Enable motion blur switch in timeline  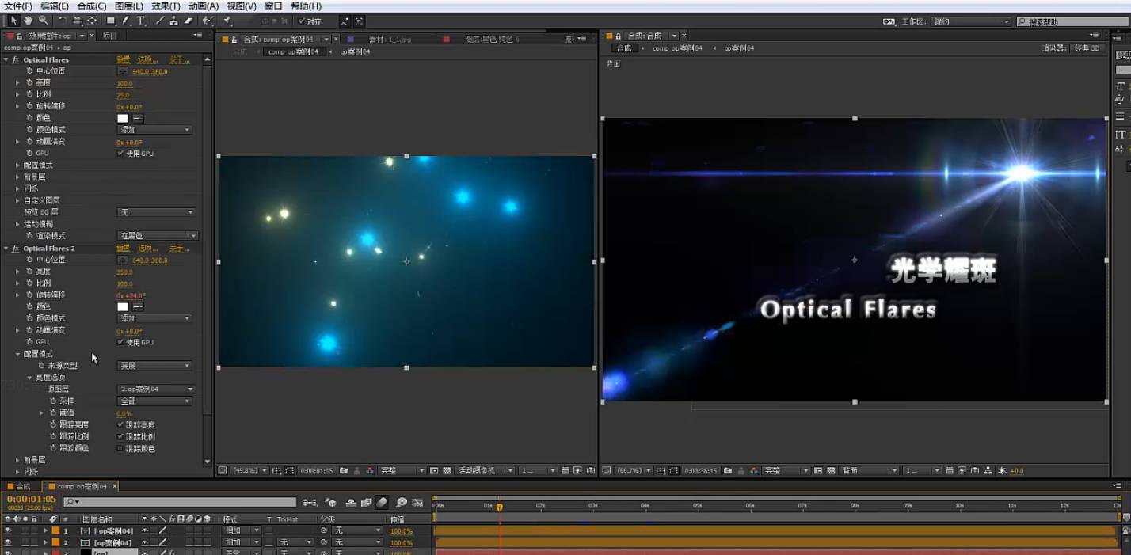click(382, 503)
